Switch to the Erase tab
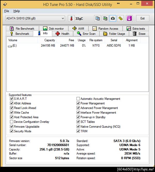This screenshot has height=172, width=155. [139, 34]
